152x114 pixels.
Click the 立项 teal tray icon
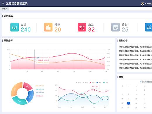point(15,27)
